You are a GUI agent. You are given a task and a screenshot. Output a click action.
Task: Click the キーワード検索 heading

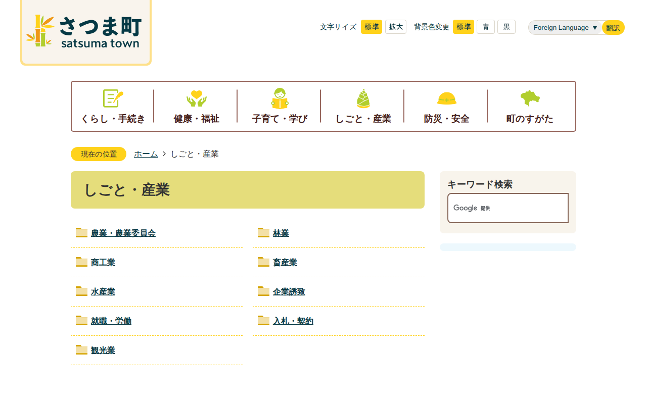[x=480, y=184]
